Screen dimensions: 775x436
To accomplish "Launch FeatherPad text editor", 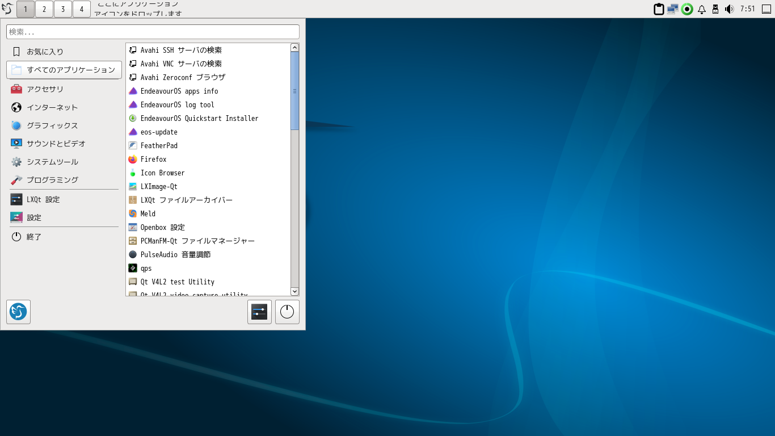I will tap(159, 146).
